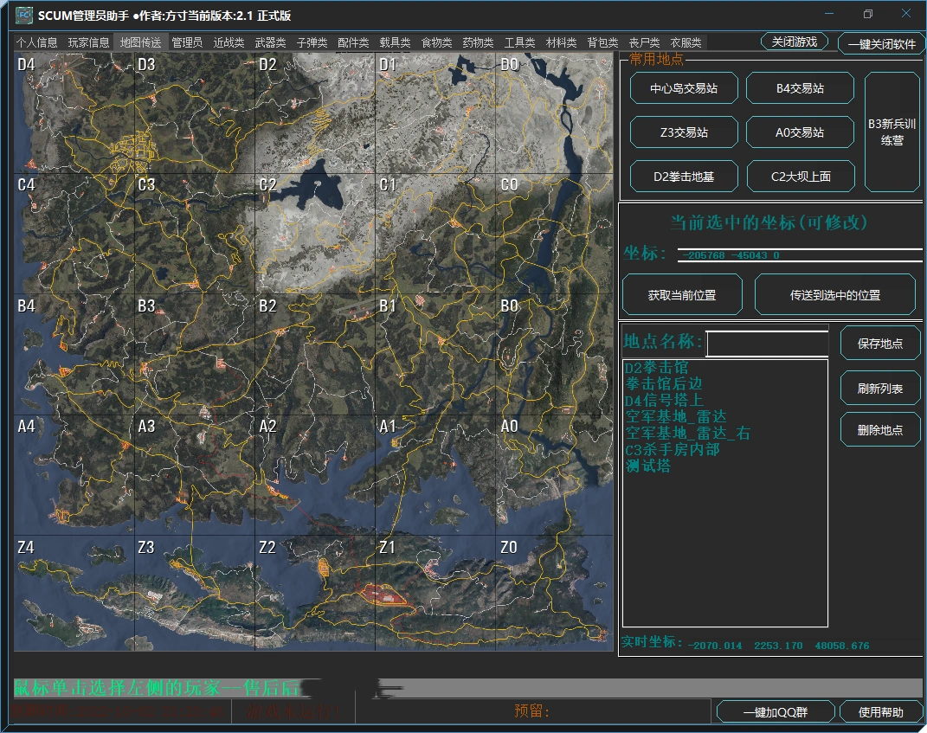927x733 pixels.
Task: Click the 一键加QQ群 button
Action: pyautogui.click(x=776, y=712)
